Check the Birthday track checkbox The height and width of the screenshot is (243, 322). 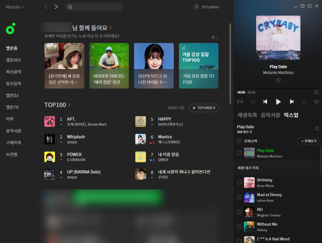coord(239,182)
